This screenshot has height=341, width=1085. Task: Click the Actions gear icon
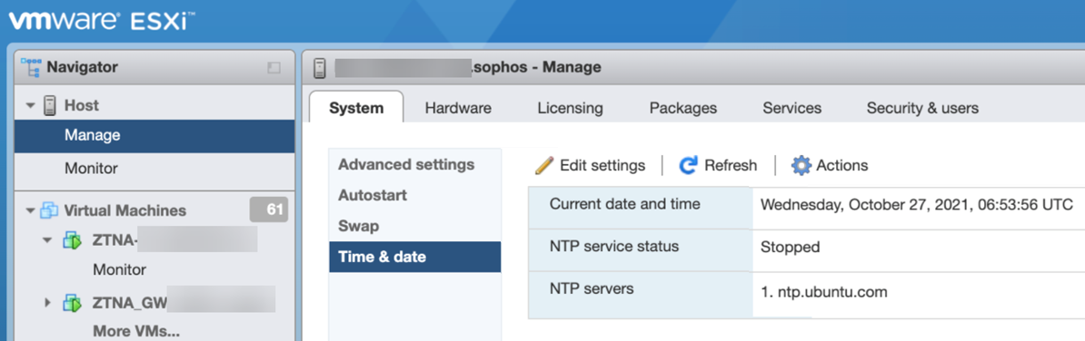tap(801, 166)
